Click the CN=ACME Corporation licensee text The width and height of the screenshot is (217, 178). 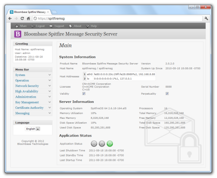(x=96, y=84)
